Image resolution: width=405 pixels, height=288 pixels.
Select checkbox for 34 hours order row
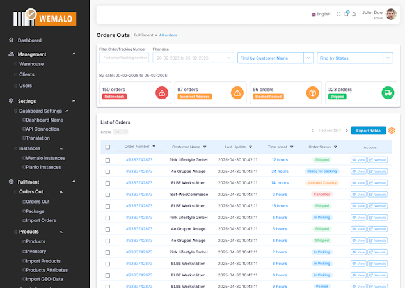[x=107, y=172]
